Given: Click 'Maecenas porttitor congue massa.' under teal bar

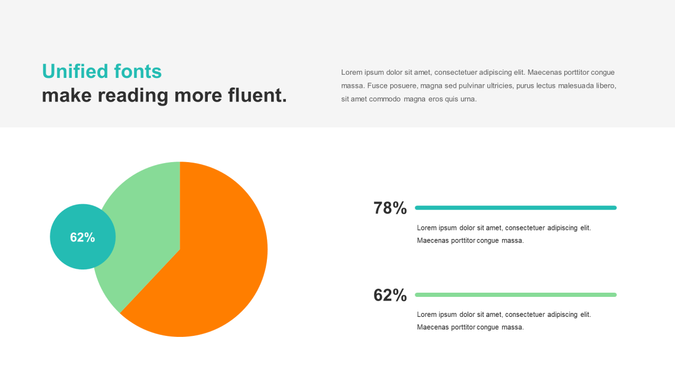Looking at the screenshot, I should click(470, 241).
